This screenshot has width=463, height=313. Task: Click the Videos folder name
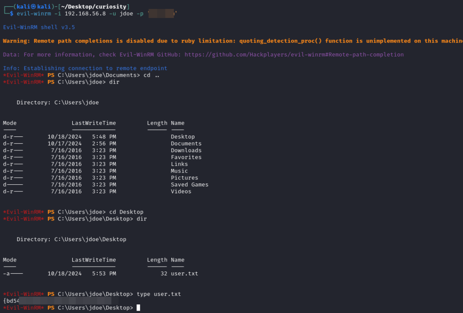tap(181, 192)
